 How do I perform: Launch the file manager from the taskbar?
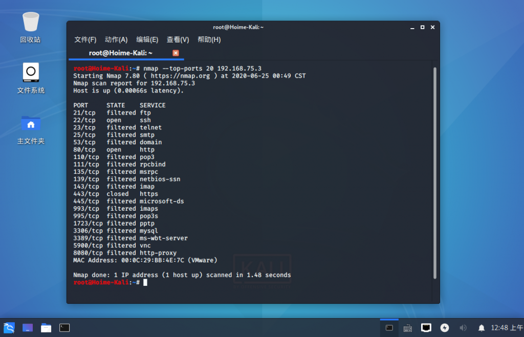pos(46,328)
